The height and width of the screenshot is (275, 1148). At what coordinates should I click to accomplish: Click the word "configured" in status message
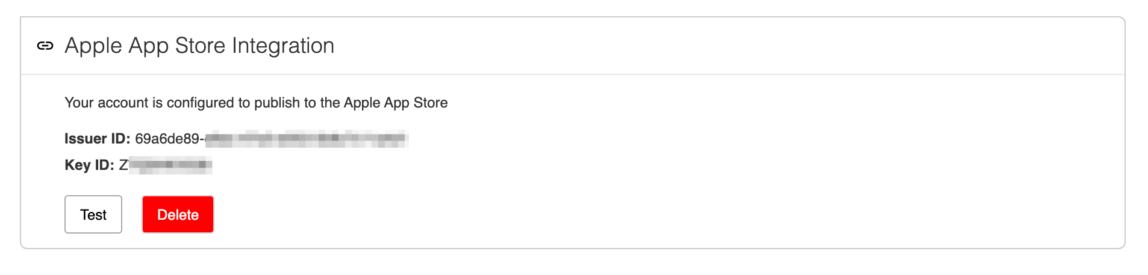tap(201, 103)
